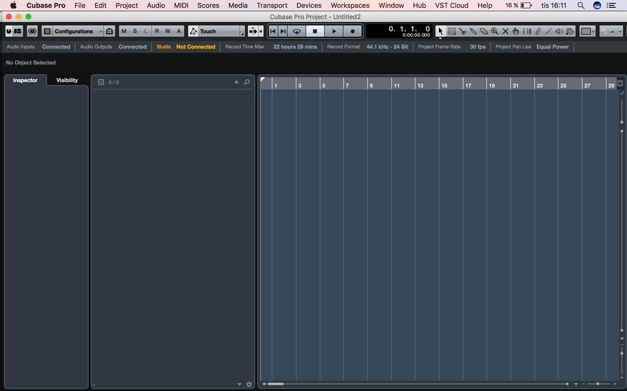Screen dimensions: 627x391
Task: Switch to the Visibility tab
Action: point(67,80)
